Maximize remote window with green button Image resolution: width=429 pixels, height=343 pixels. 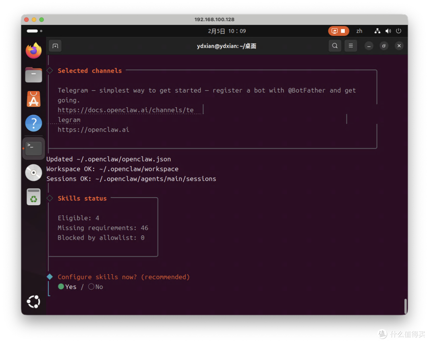42,19
